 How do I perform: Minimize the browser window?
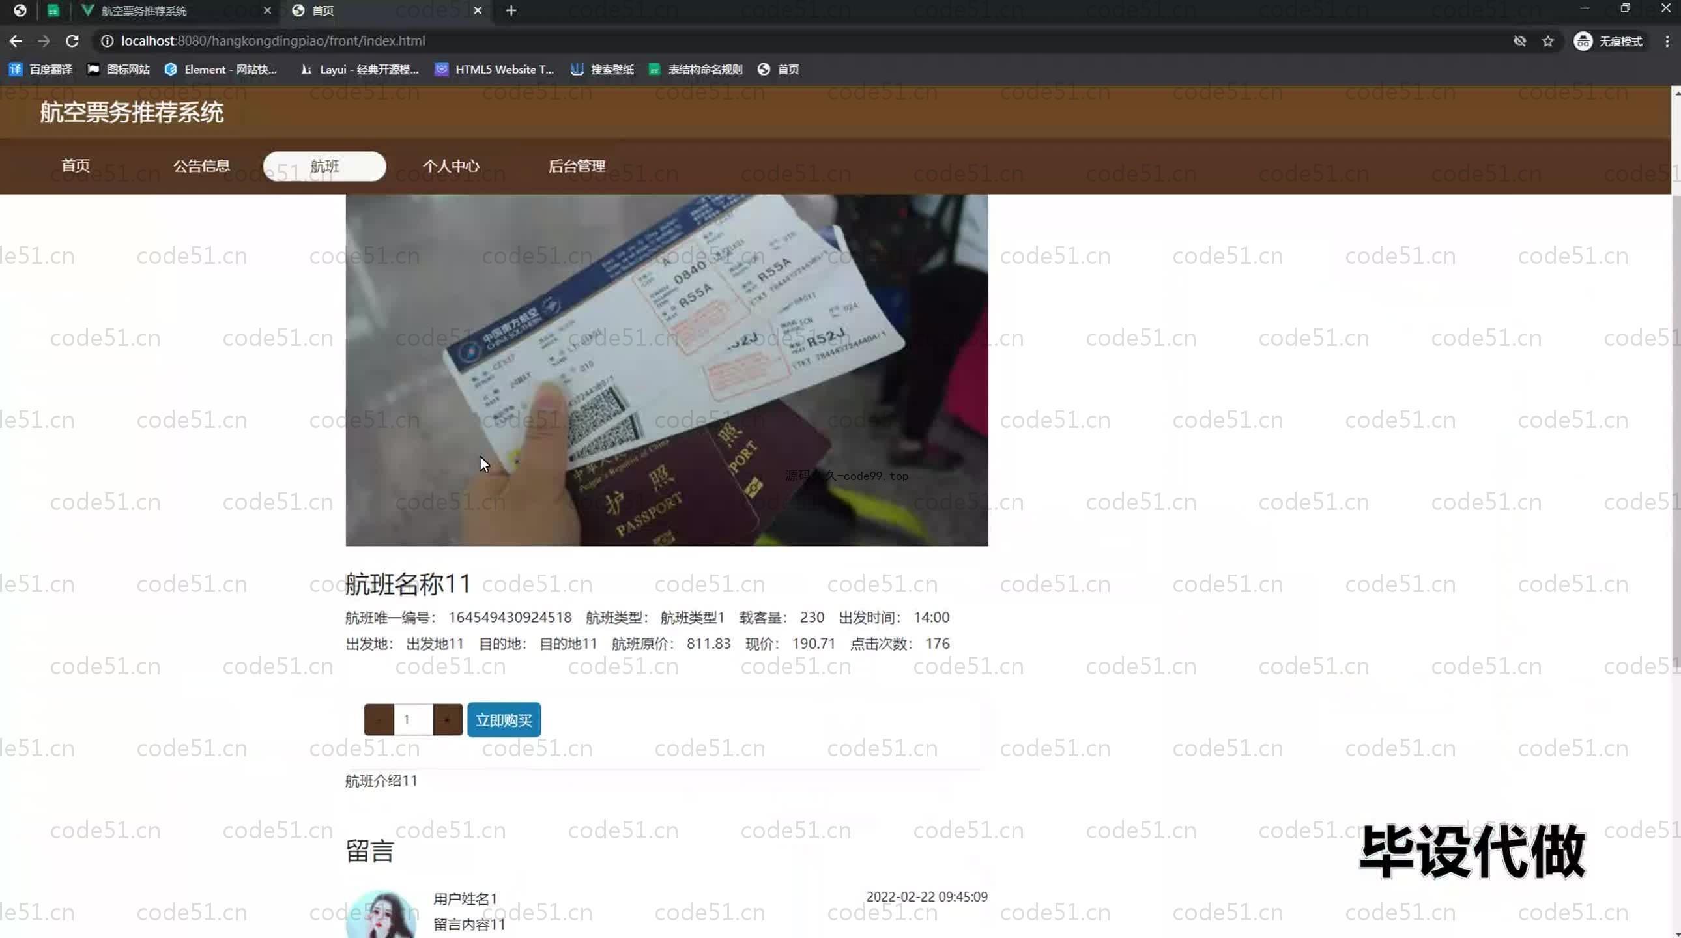(x=1585, y=8)
